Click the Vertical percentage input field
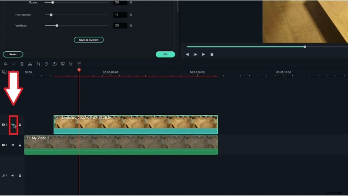348x196 pixels. pos(120,26)
